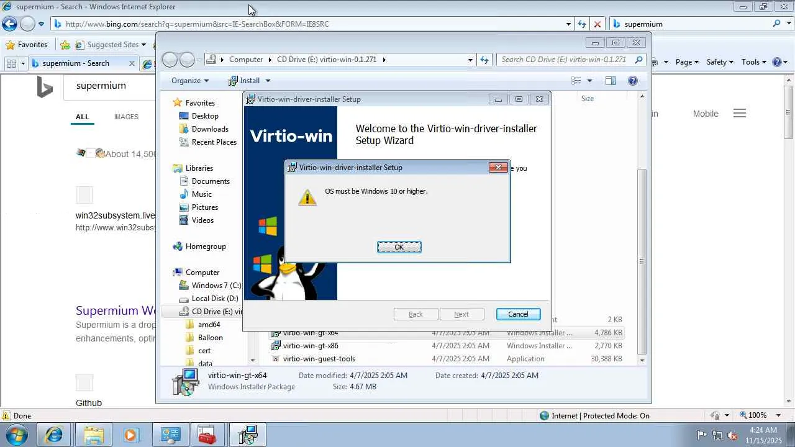Viewport: 795px width, 447px height.
Task: Stop loading the page in Internet Explorer
Action: [597, 24]
